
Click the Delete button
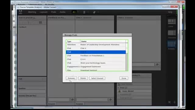(83, 78)
